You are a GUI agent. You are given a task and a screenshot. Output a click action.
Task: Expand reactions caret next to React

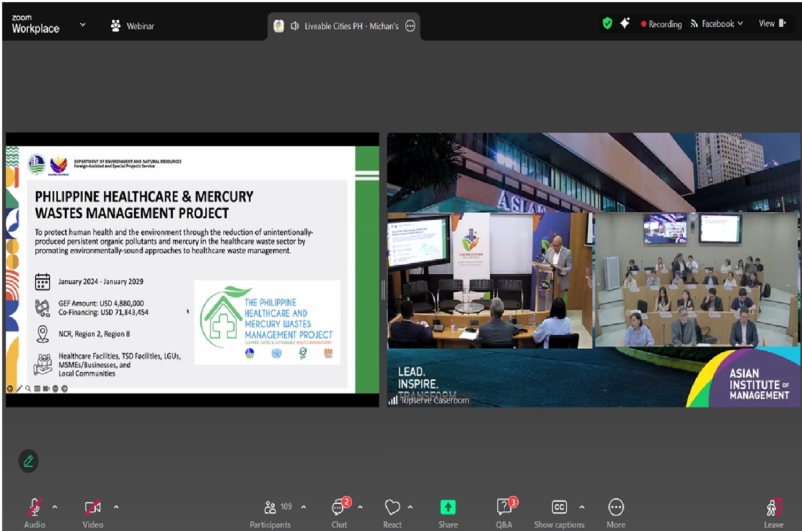410,507
